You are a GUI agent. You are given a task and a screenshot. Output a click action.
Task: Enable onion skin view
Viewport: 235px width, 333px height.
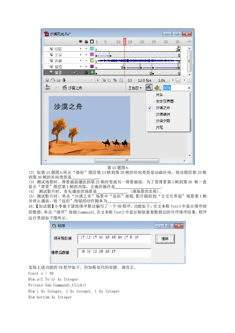coord(104,80)
